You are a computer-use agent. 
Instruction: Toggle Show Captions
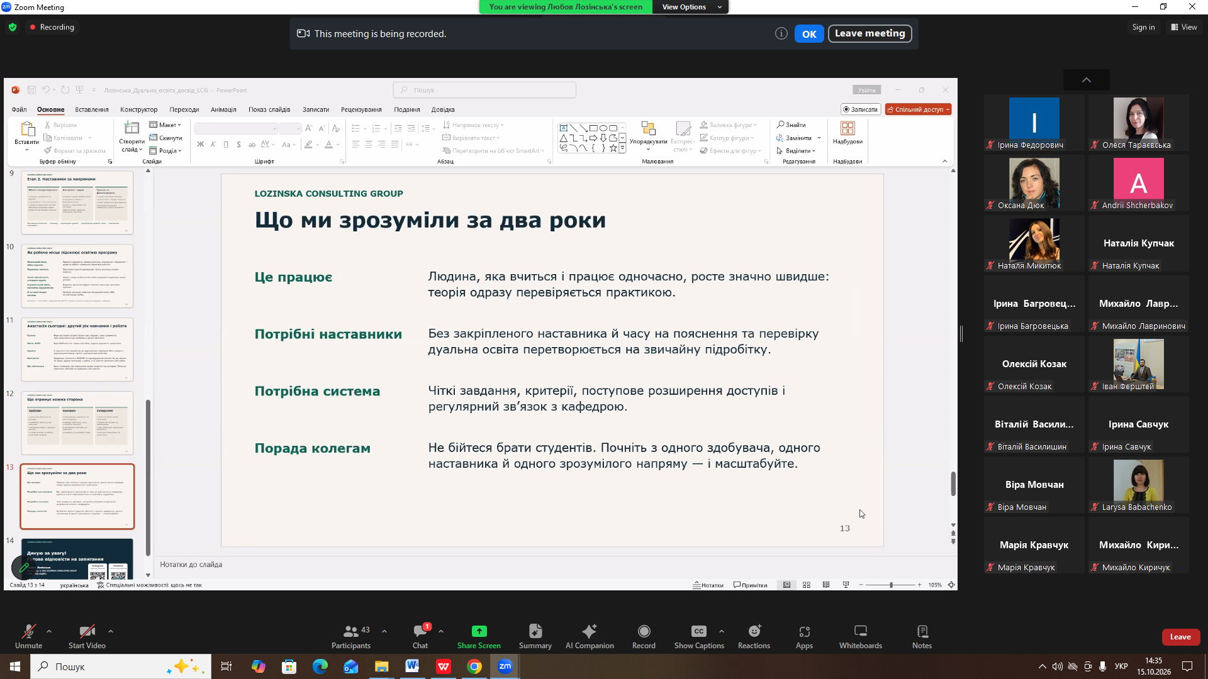pos(699,636)
